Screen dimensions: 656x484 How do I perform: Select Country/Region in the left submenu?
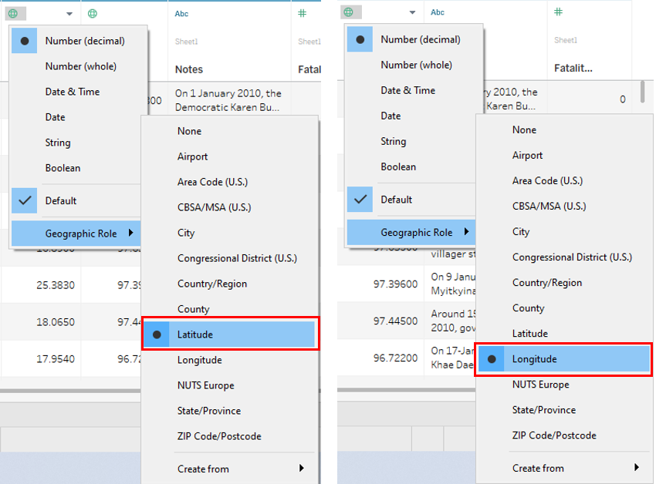(212, 284)
